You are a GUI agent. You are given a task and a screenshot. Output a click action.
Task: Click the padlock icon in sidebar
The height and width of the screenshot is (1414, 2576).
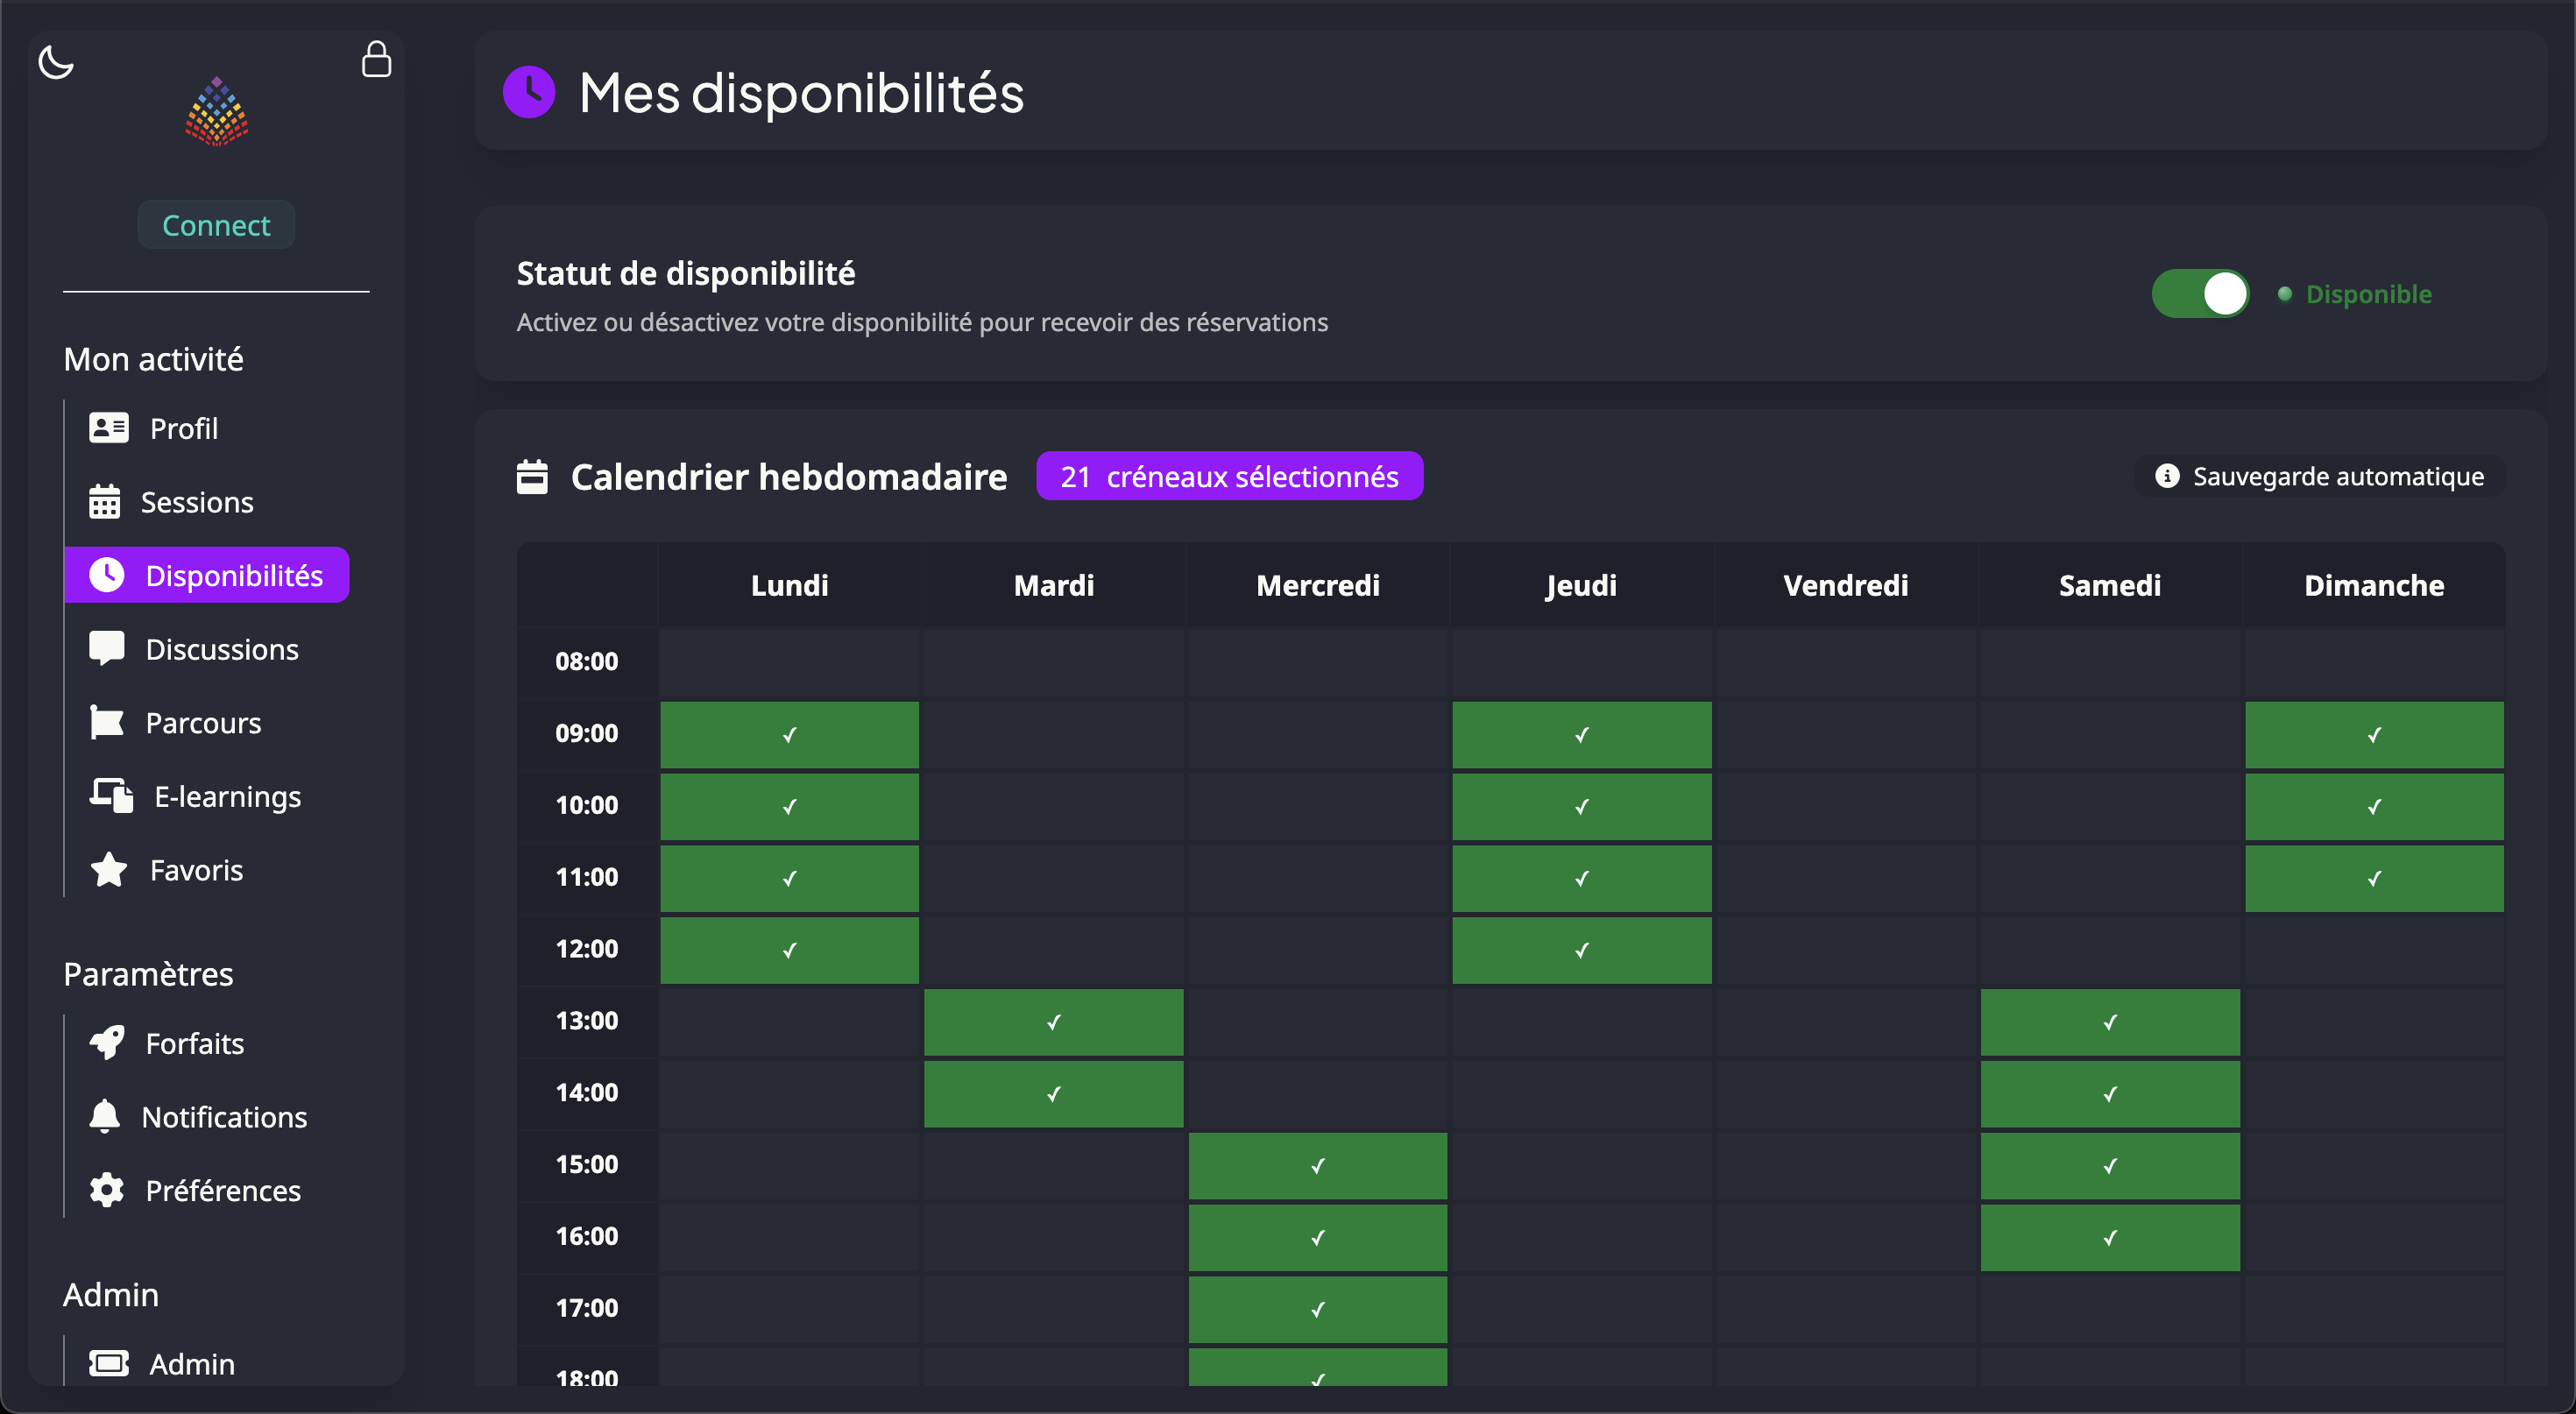(x=376, y=60)
